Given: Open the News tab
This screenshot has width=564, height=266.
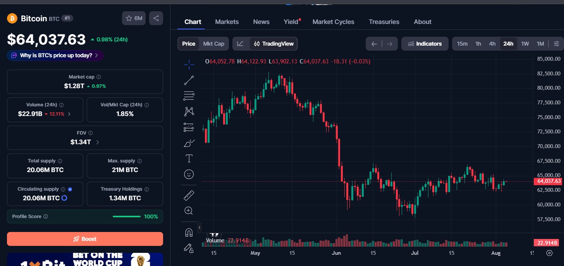Looking at the screenshot, I should coord(261,22).
